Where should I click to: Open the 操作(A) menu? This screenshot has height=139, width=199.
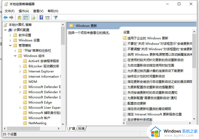point(24,11)
